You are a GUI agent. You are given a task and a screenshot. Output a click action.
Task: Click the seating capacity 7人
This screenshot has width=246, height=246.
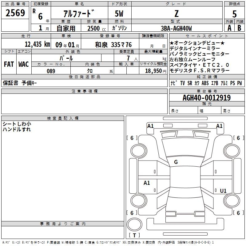click(132, 58)
